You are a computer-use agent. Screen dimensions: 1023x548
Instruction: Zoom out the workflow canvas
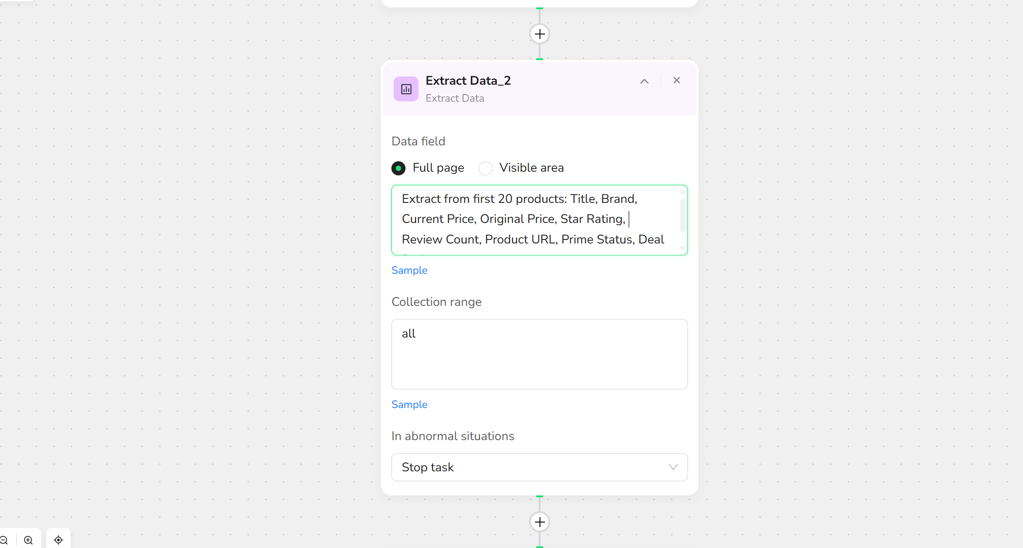tap(4, 540)
